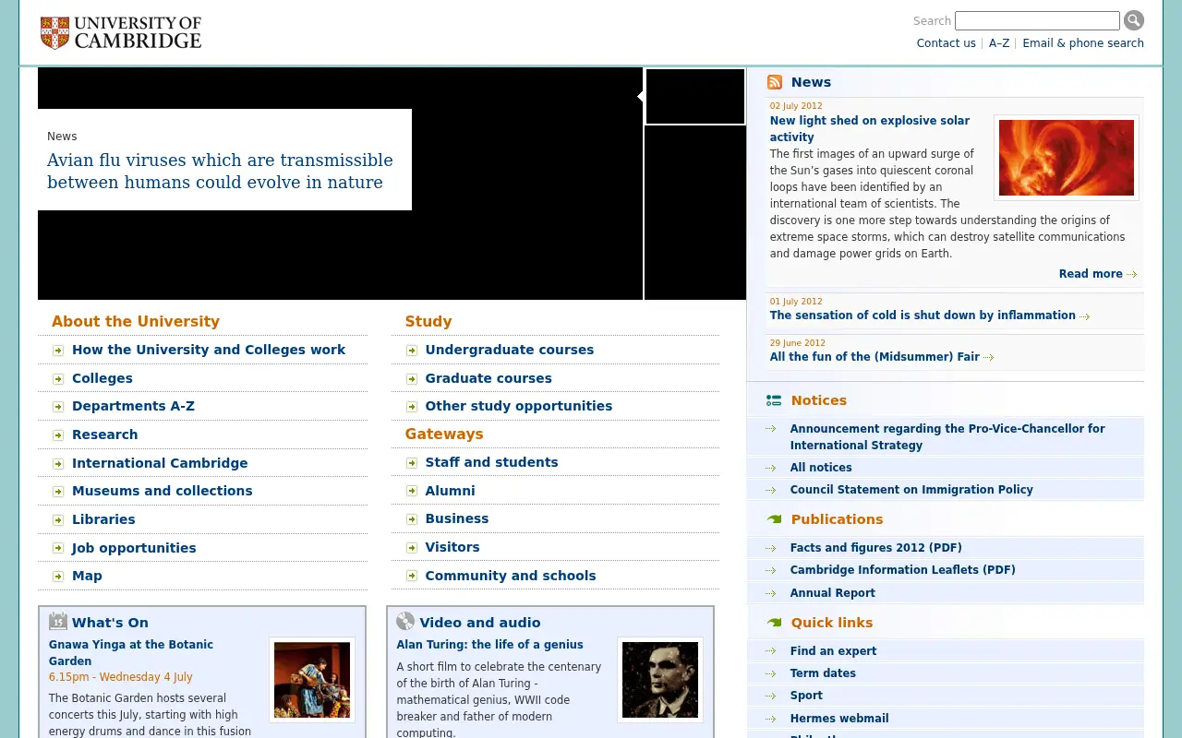
Task: Open Email & phone search
Action: pyautogui.click(x=1083, y=43)
